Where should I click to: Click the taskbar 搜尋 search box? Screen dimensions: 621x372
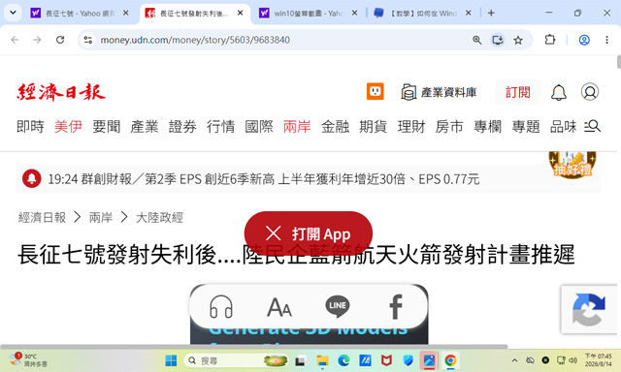237,360
